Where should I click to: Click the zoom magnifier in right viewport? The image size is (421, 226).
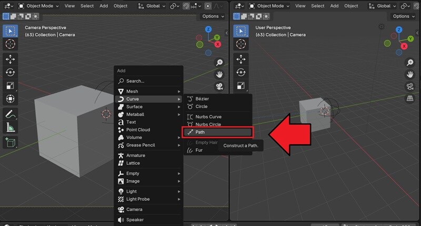point(410,63)
